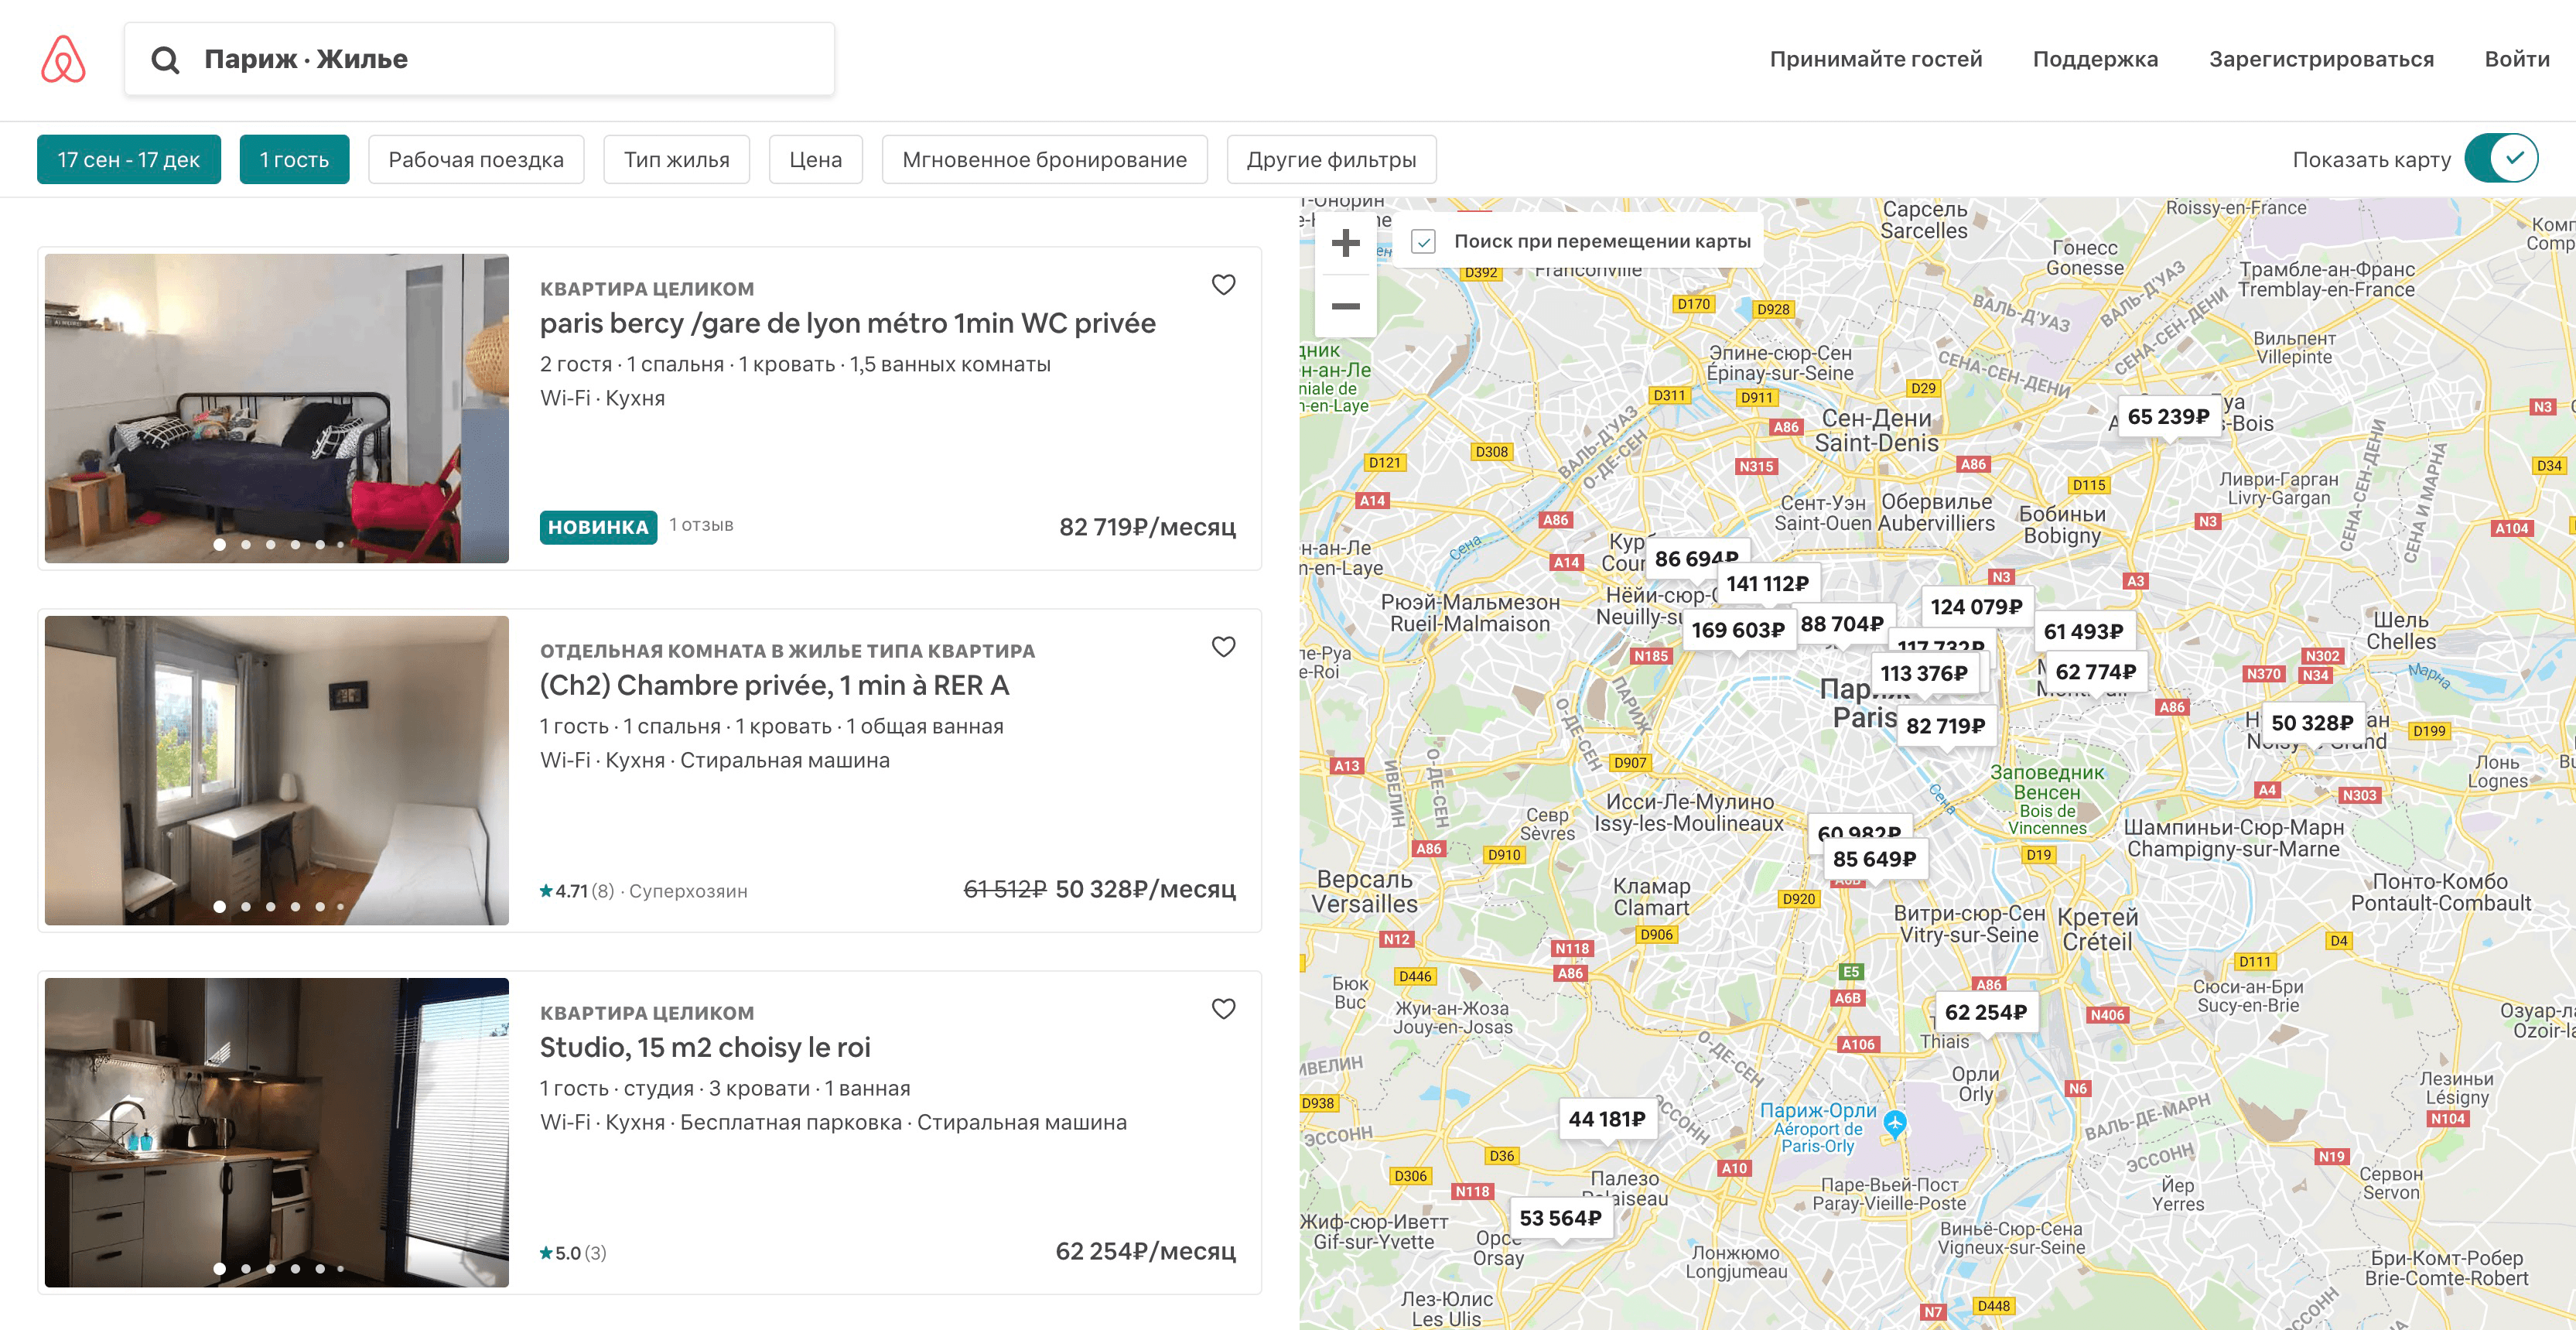Click the 44 181₽ map price marker
2576x1330 pixels.
1607,1119
